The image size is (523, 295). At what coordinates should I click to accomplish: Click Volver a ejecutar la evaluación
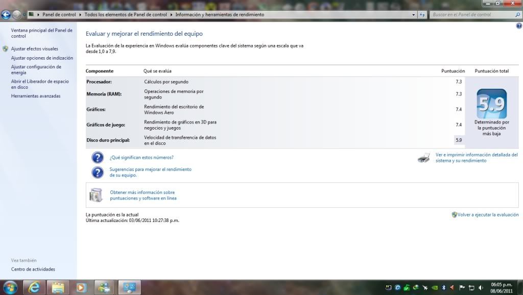coord(488,215)
